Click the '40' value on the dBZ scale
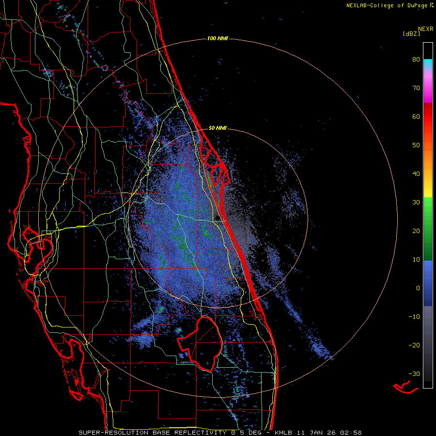 [416, 174]
